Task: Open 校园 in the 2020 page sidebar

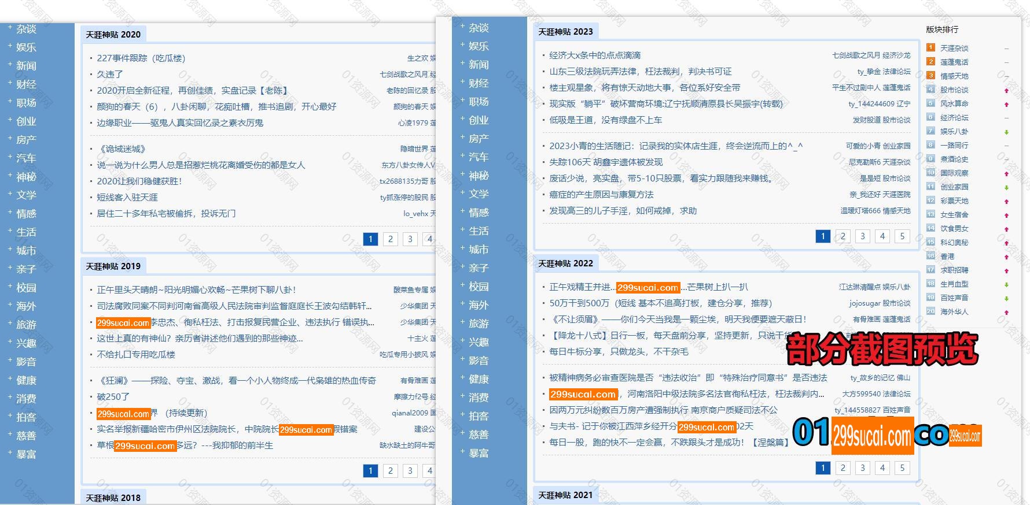Action: pos(26,288)
